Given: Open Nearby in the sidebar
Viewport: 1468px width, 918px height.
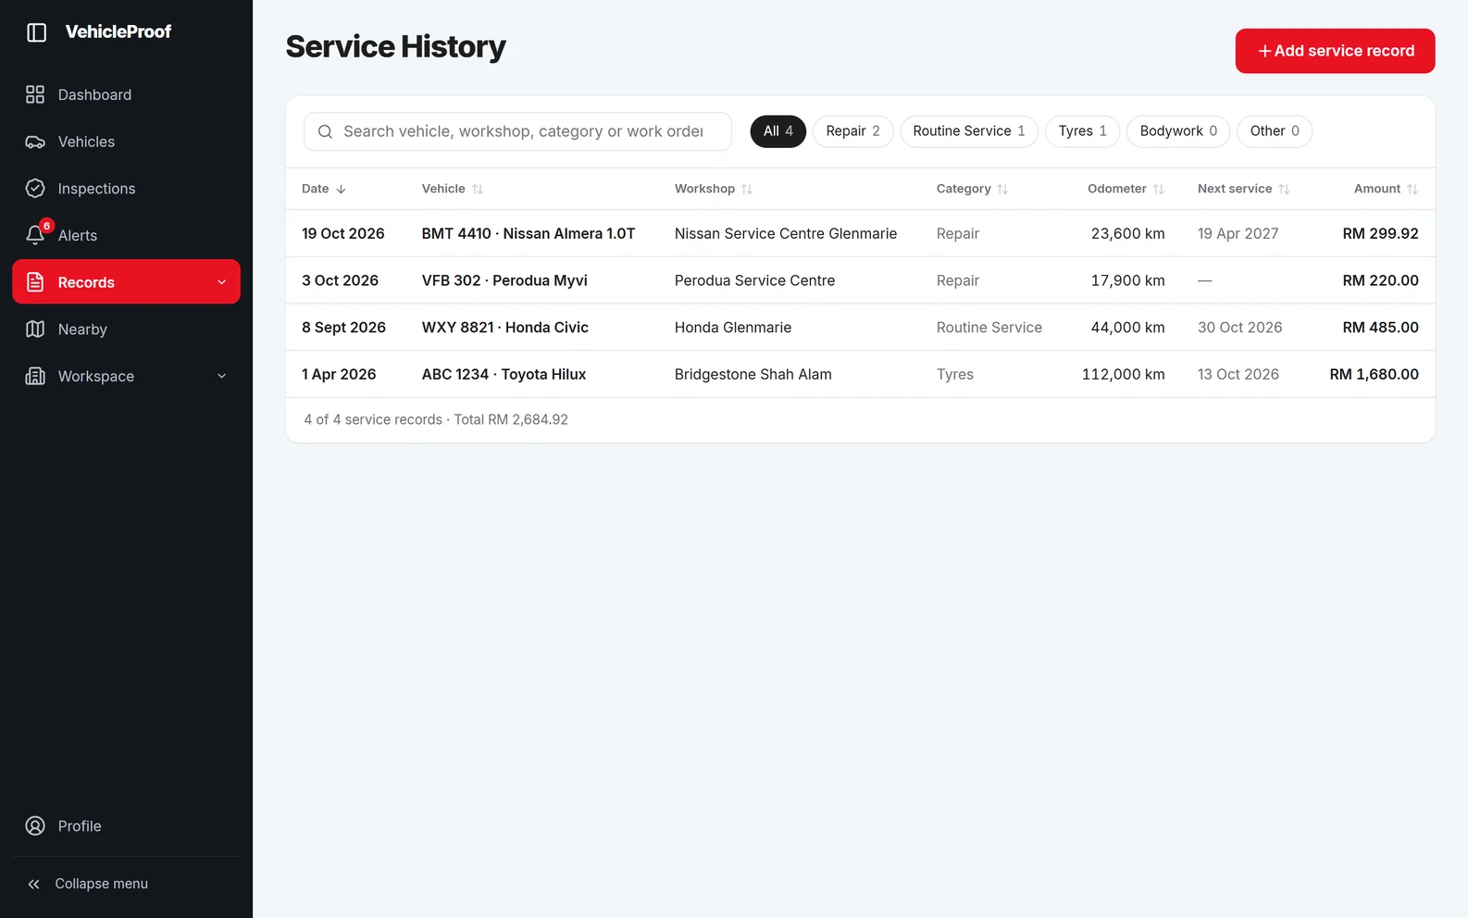Looking at the screenshot, I should tap(126, 329).
